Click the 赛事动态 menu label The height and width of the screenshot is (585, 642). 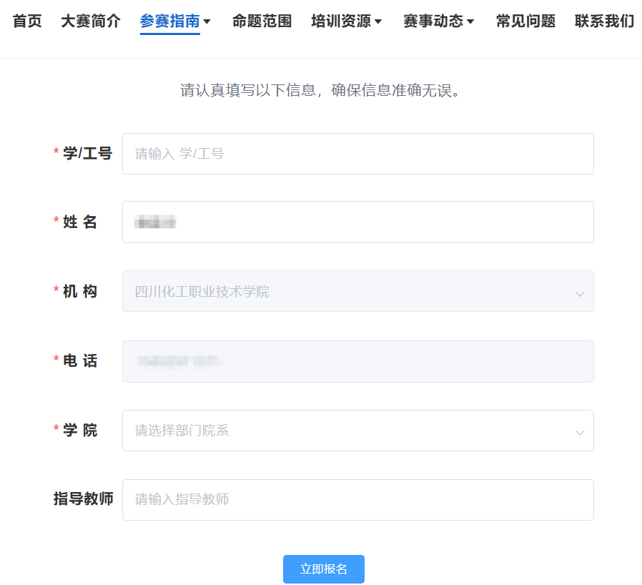pos(433,21)
